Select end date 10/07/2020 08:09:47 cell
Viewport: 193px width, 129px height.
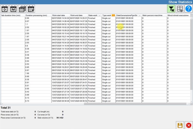click(x=78, y=80)
